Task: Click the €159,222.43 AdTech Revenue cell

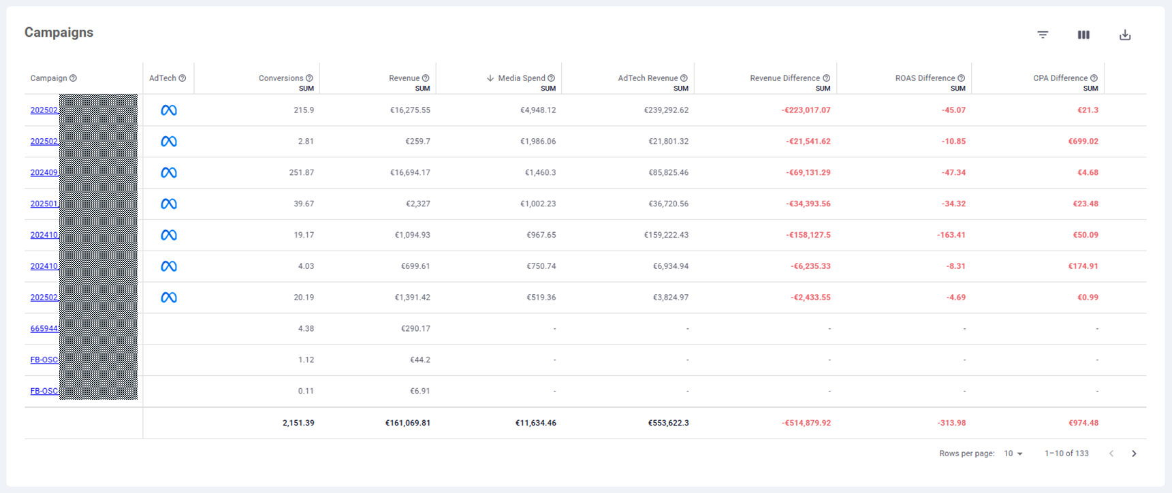Action: [666, 235]
